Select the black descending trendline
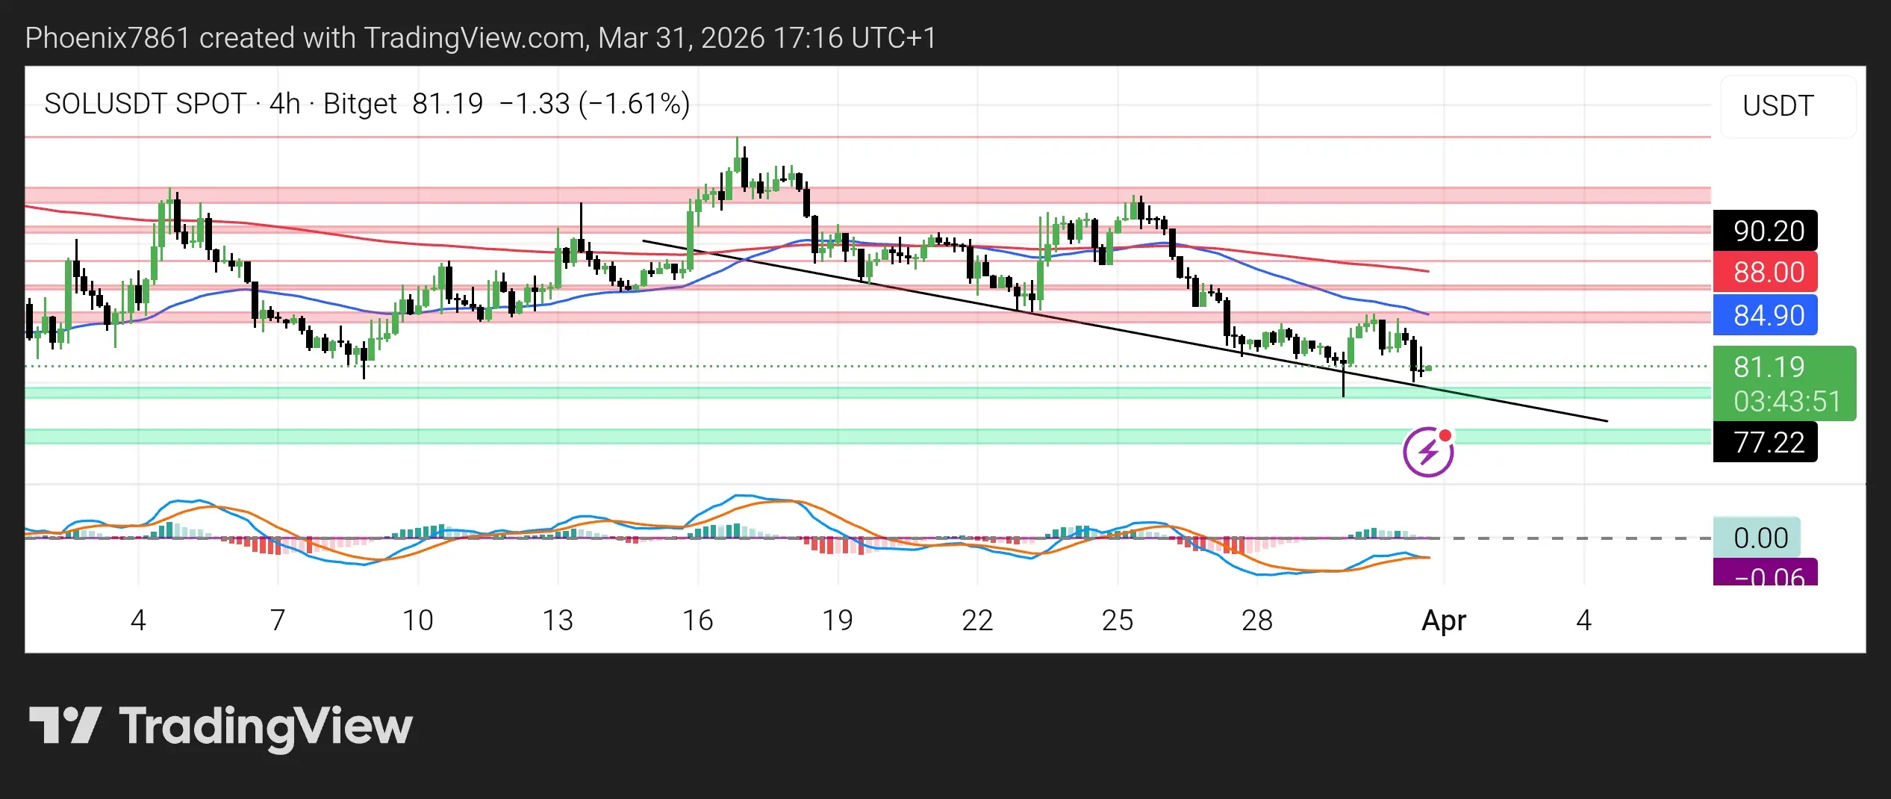The width and height of the screenshot is (1891, 799). click(1124, 331)
